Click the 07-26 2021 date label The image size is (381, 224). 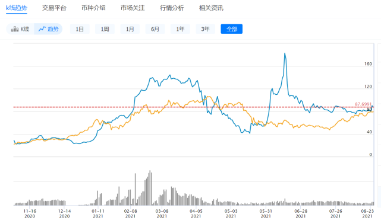click(x=336, y=213)
